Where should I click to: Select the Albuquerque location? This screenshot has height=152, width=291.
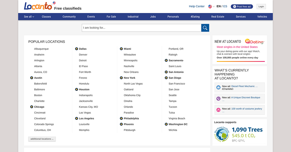[41, 49]
